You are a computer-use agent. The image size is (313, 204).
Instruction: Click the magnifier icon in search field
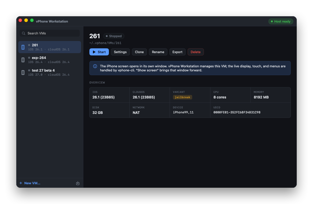(x=24, y=33)
